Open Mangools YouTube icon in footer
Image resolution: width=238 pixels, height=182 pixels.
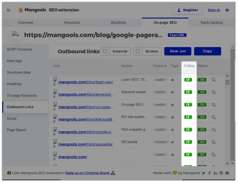227,173
